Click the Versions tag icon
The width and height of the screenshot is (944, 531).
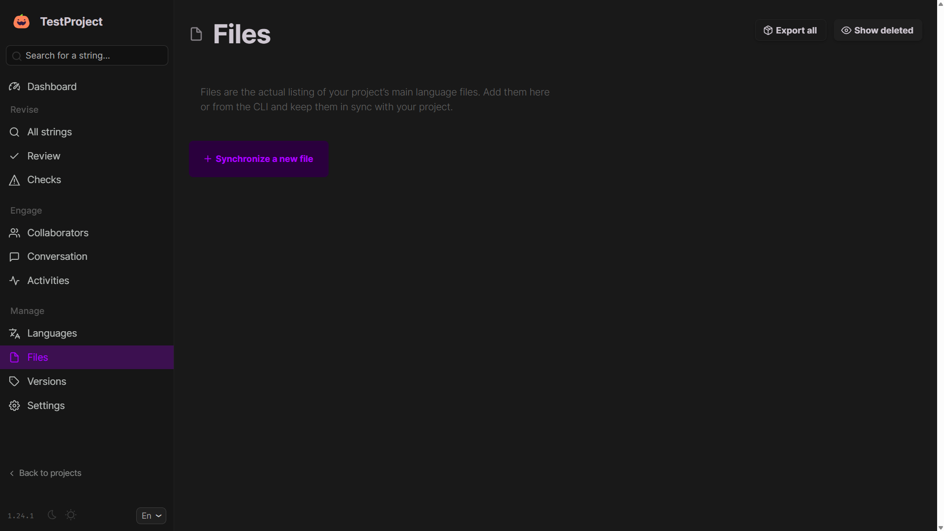coord(14,381)
